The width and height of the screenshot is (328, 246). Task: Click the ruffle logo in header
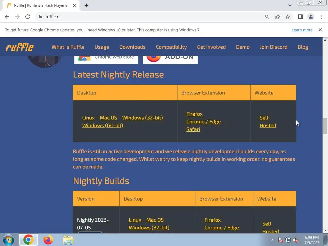[x=20, y=47]
